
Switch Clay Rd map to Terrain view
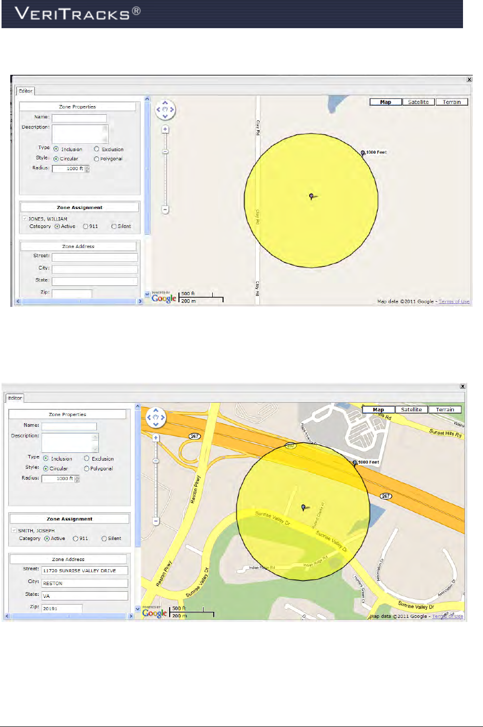point(452,102)
